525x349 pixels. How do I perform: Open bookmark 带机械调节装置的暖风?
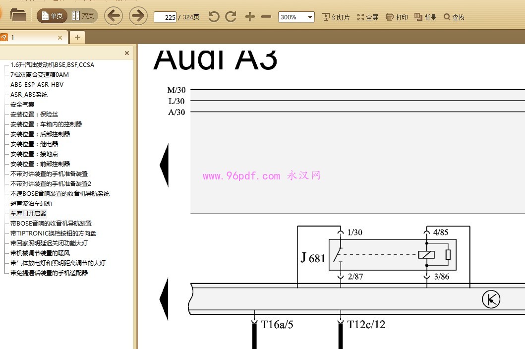pos(40,253)
